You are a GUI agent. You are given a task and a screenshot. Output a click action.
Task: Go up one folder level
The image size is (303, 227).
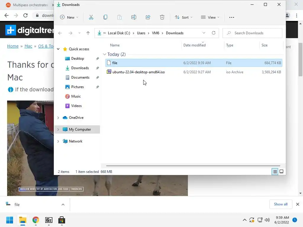point(88,33)
